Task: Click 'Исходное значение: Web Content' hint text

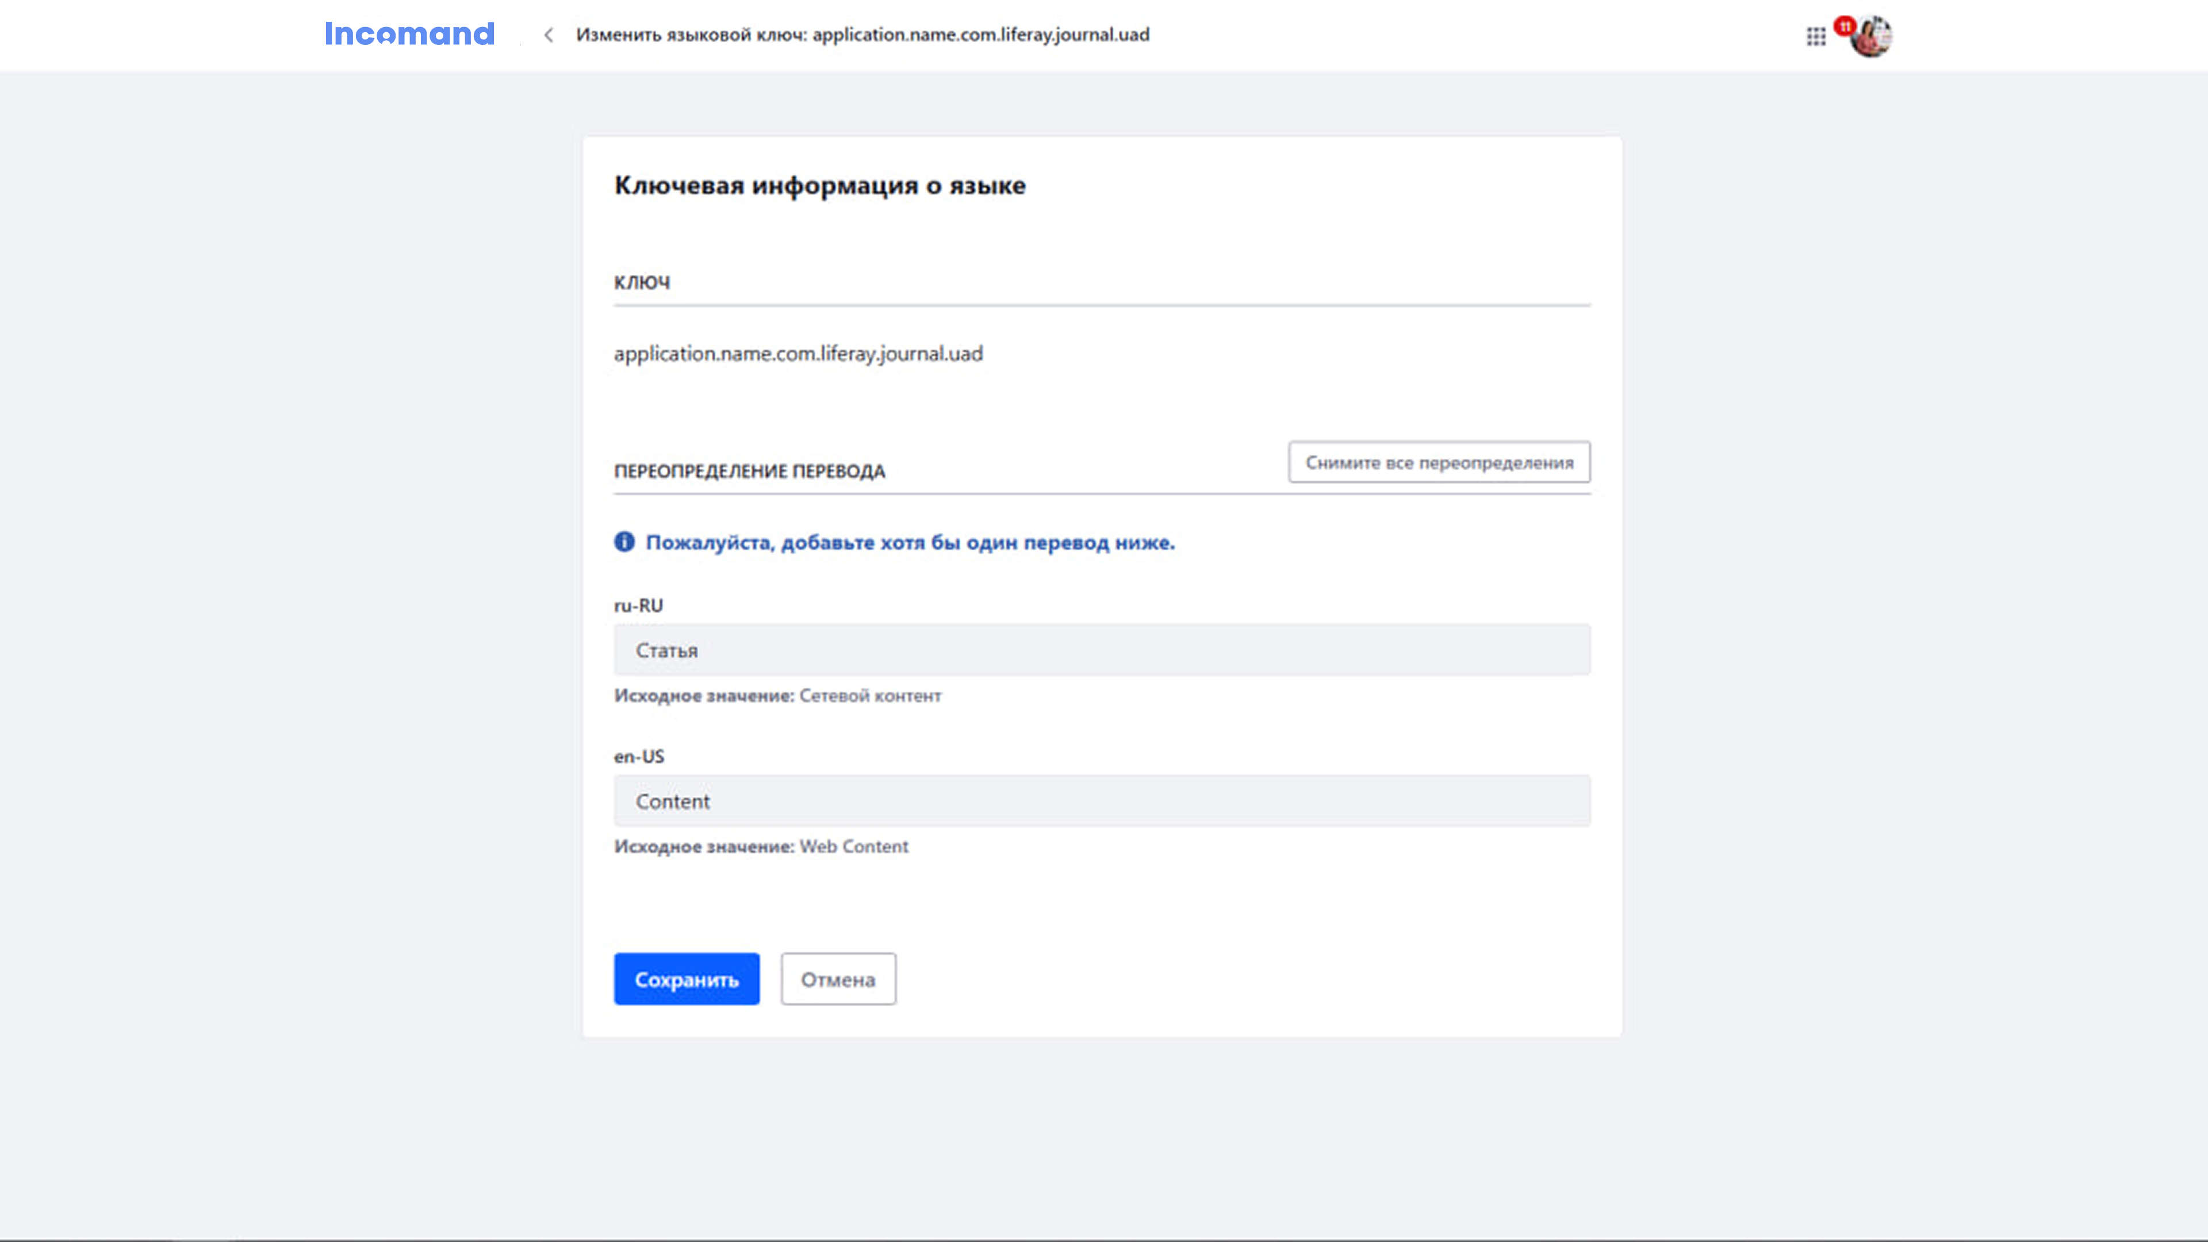Action: point(760,847)
